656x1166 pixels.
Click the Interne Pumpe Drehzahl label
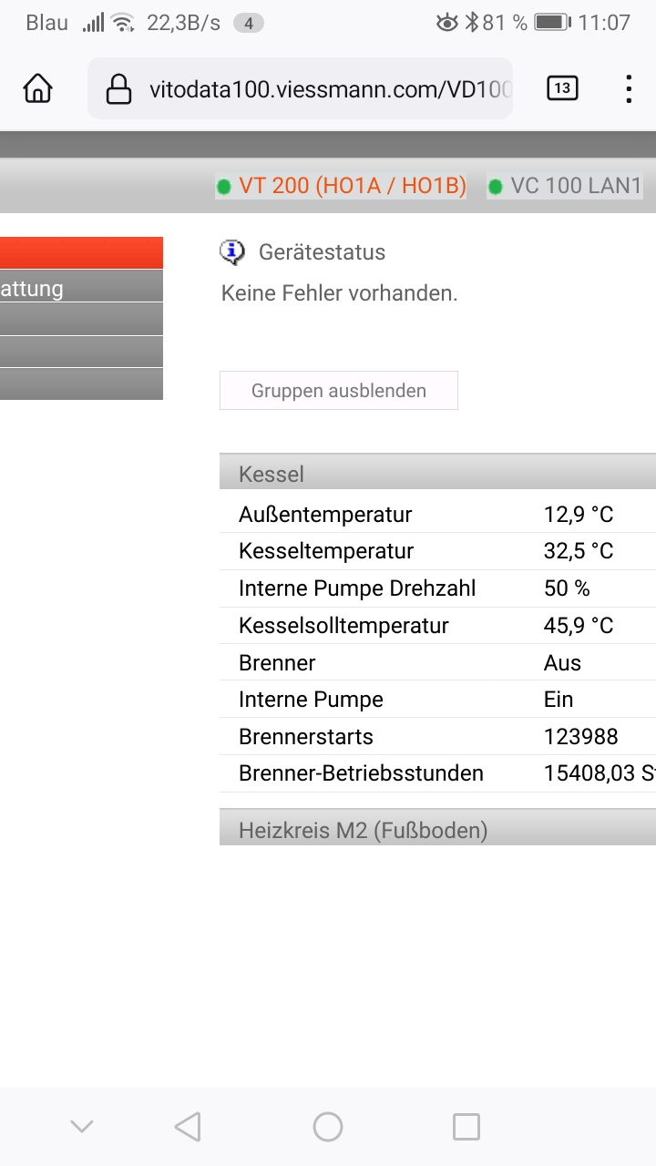tap(357, 588)
